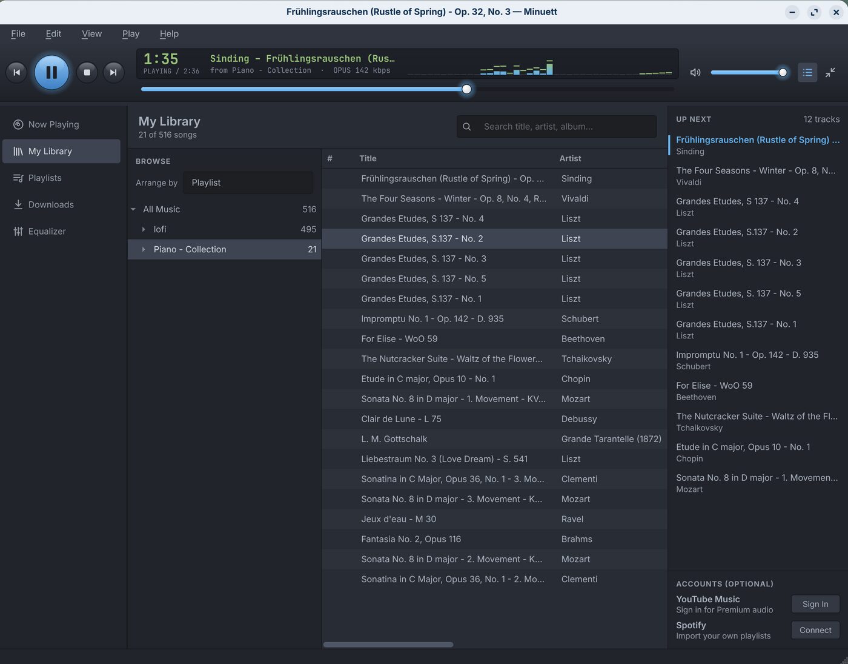Click the 1:35 elapsed time display
848x664 pixels.
[x=161, y=59]
